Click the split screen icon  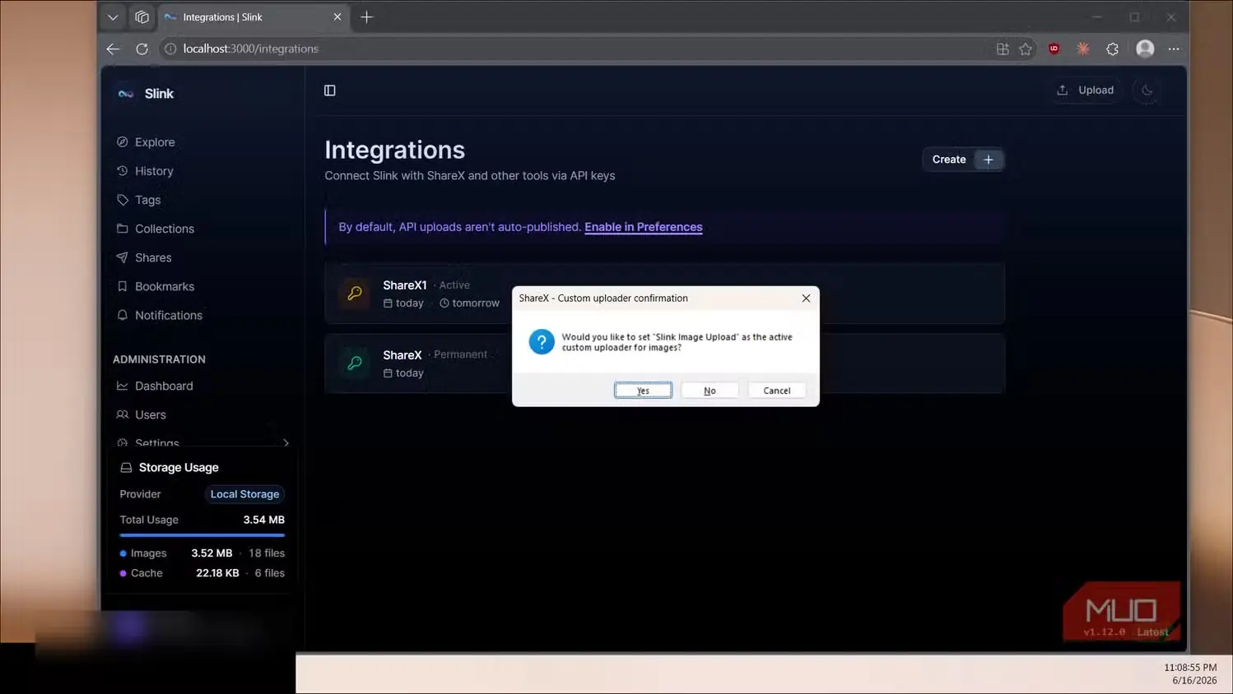[x=1003, y=49]
